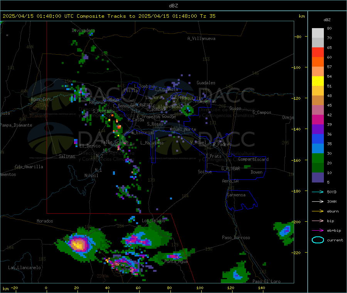The image size is (347, 293).
Task: Select the light grey swatch beside the 80 dBZ label
Action: click(x=318, y=33)
